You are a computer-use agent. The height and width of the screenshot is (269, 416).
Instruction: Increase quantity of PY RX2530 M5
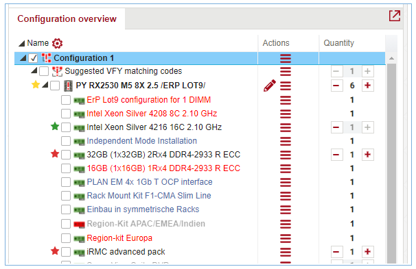coord(367,86)
